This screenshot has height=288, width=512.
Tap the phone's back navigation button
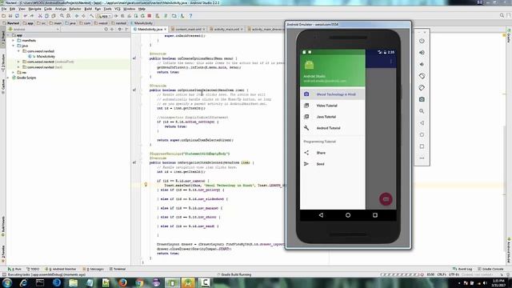(x=321, y=215)
